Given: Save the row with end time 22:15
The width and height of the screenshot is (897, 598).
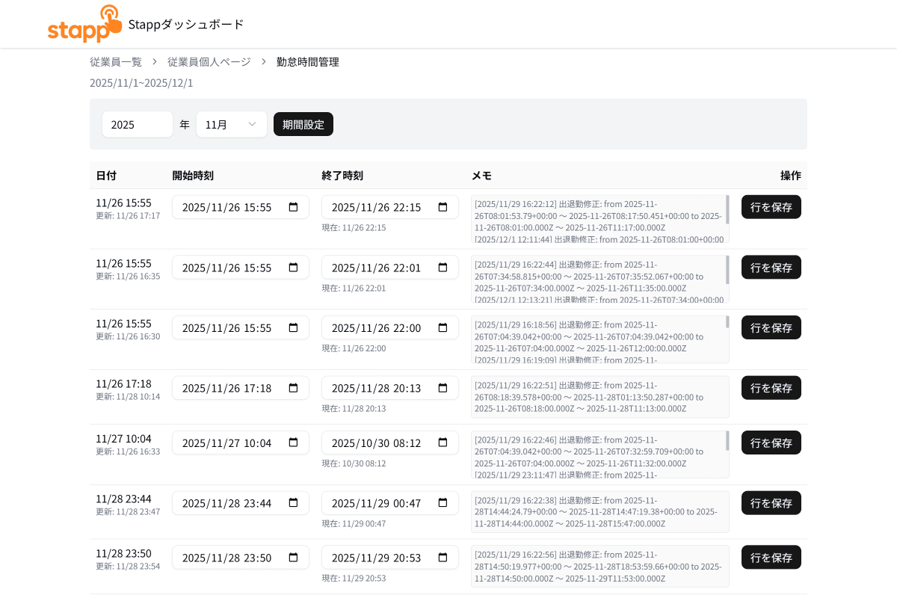Looking at the screenshot, I should 771,207.
